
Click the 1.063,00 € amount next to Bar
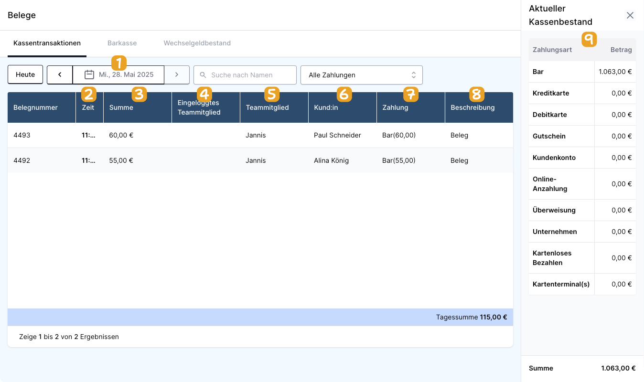(x=615, y=72)
